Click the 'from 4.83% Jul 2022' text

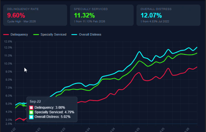(156, 21)
